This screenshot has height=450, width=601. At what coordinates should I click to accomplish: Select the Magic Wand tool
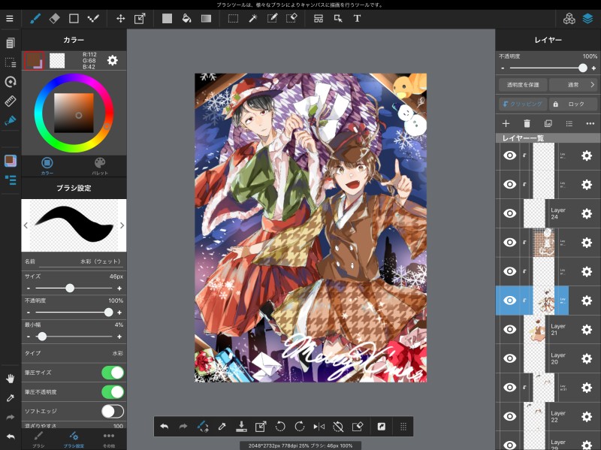click(252, 18)
